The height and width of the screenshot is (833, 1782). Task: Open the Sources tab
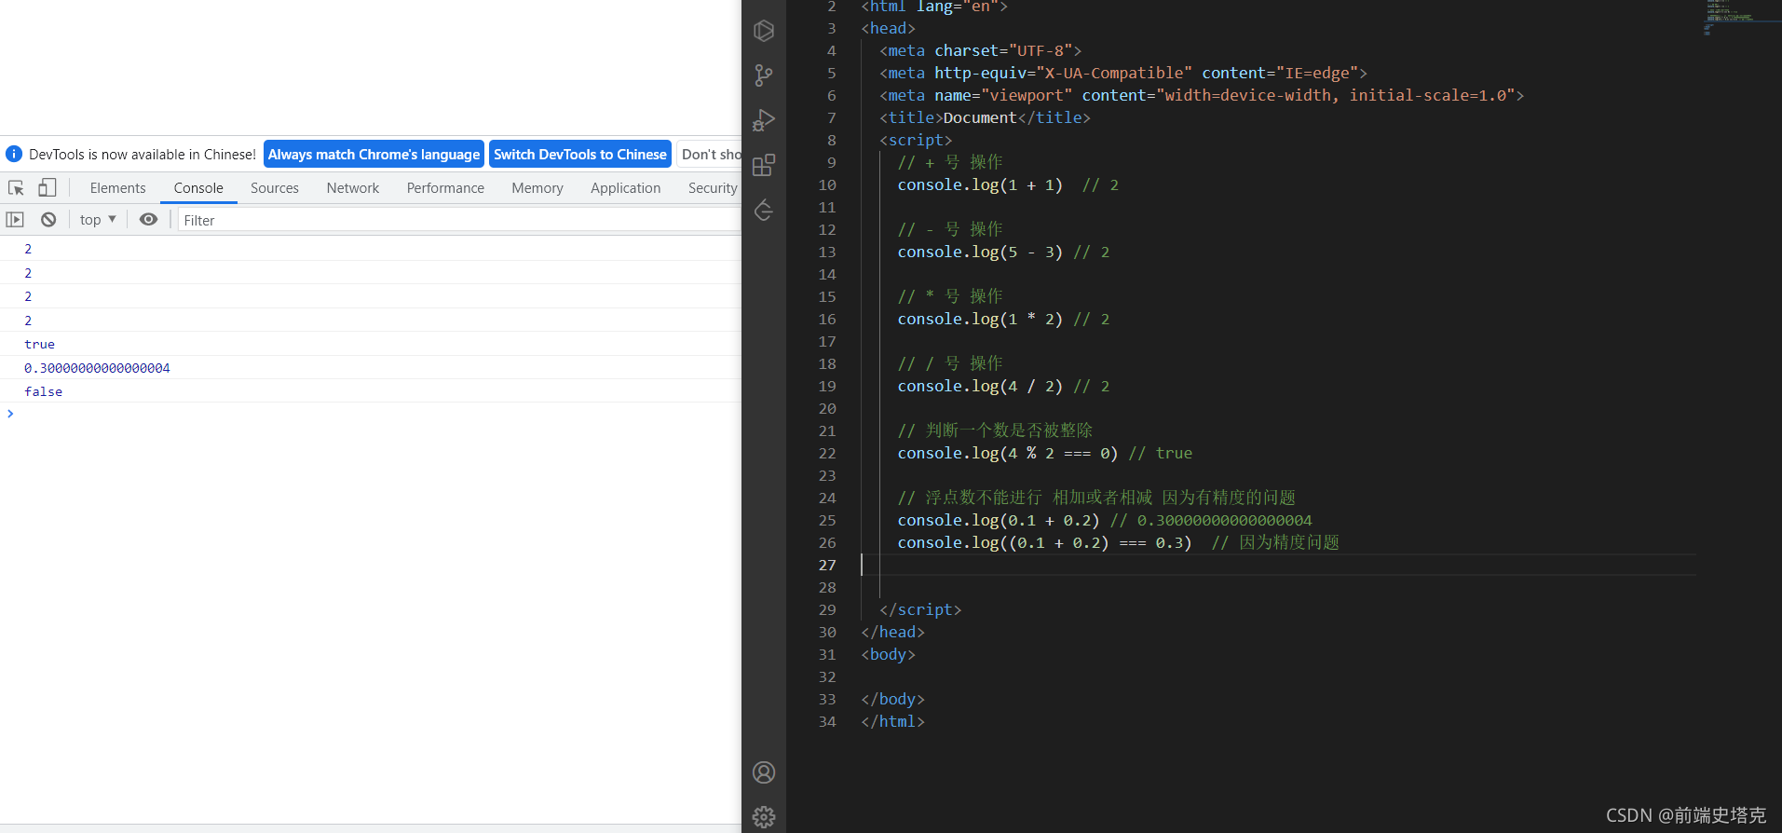coord(275,188)
